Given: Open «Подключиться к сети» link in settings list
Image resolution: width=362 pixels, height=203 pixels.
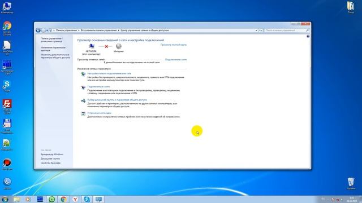Looking at the screenshot, I should coord(98,86).
